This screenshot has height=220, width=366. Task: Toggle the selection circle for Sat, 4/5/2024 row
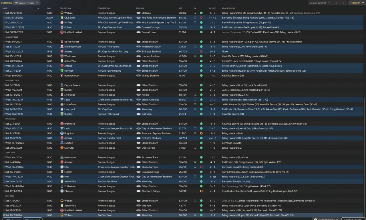tap(4, 201)
